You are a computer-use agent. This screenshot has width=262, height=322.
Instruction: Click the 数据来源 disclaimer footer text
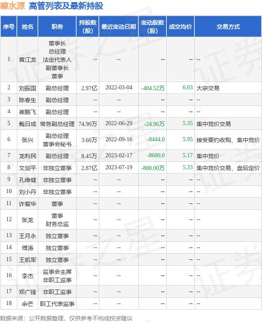[66, 318]
